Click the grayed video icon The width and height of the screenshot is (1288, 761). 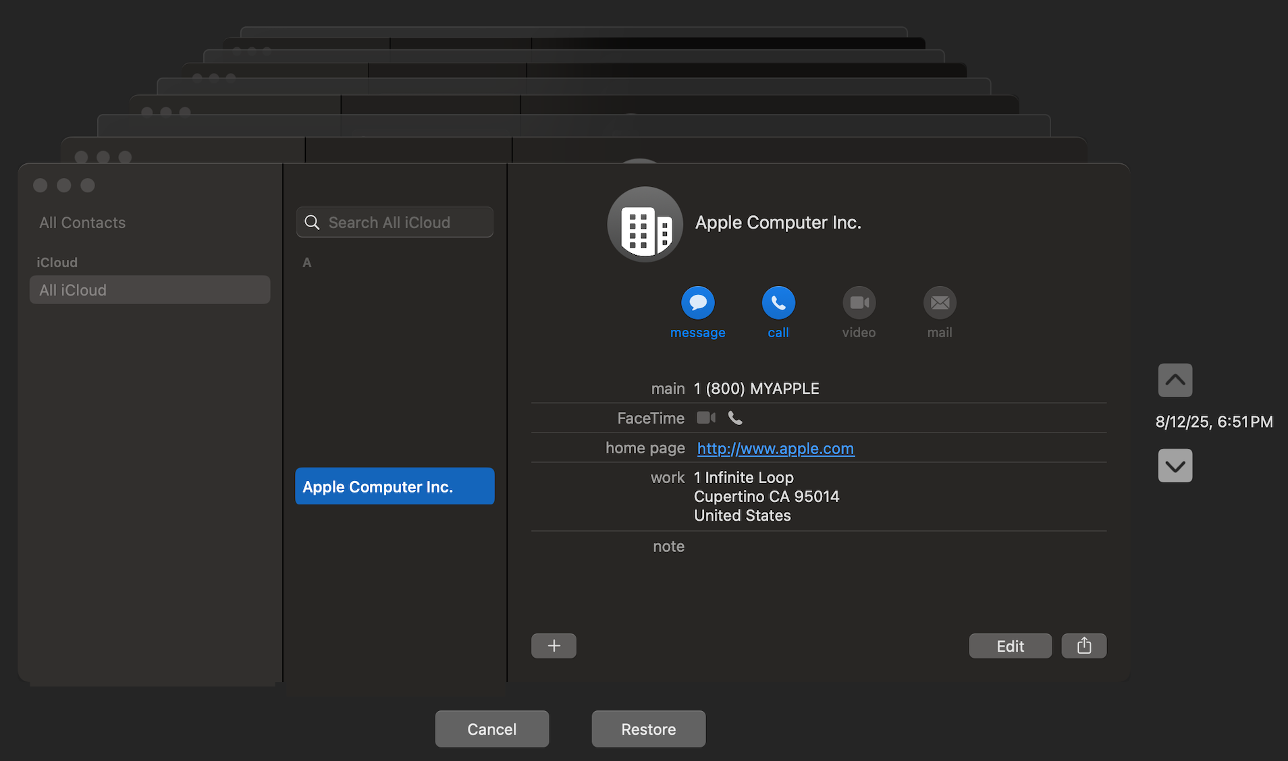859,303
